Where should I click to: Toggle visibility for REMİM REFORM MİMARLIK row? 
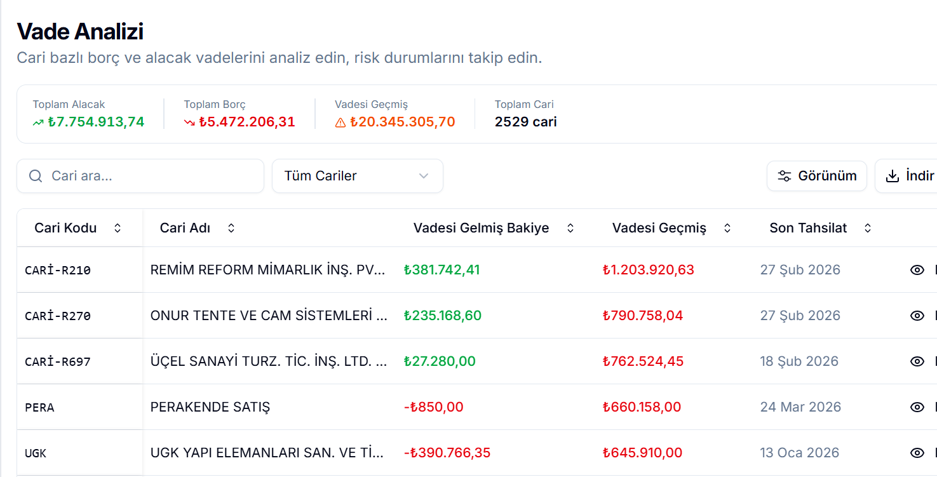[917, 269]
